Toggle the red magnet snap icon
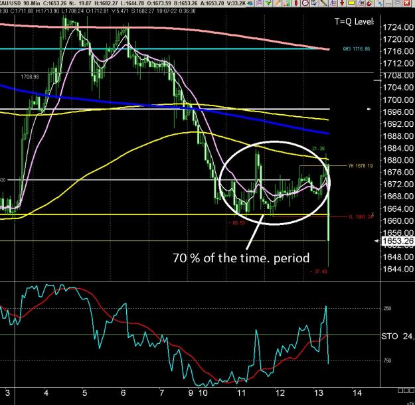Image resolution: width=415 pixels, height=405 pixels. [370, 3]
